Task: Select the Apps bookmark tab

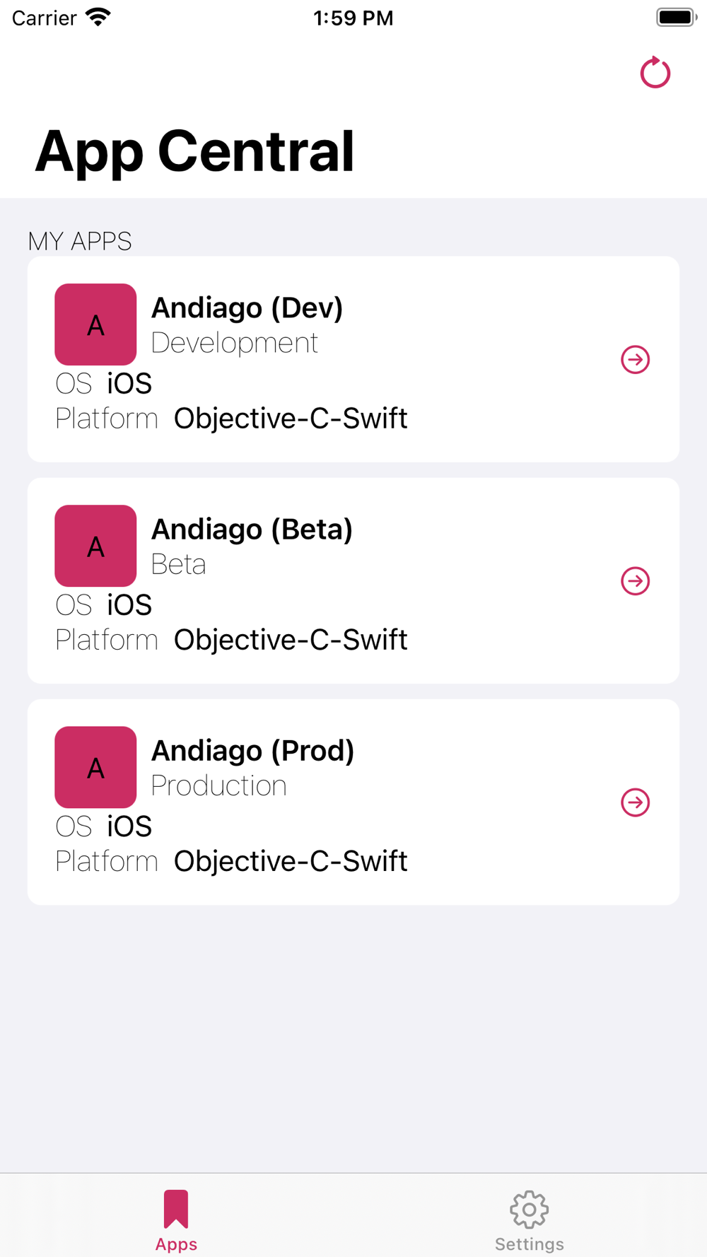Action: coord(176,1220)
